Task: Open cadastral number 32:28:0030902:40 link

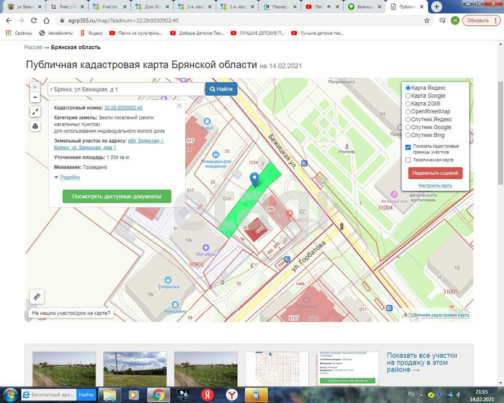Action: pyautogui.click(x=123, y=108)
